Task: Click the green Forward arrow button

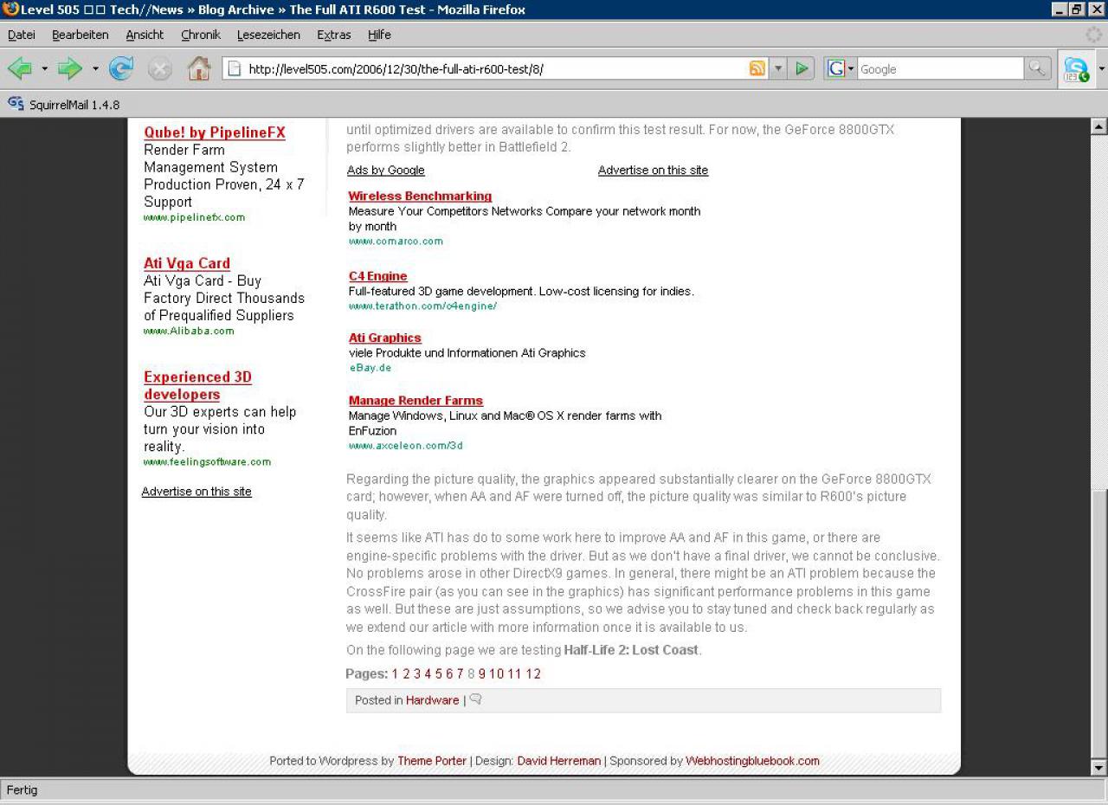Action: [x=70, y=68]
